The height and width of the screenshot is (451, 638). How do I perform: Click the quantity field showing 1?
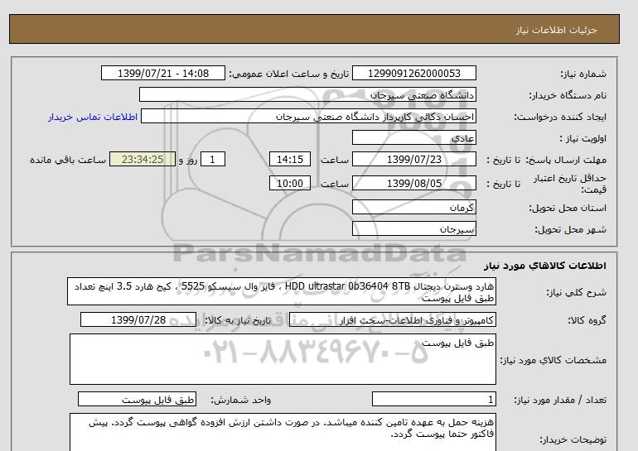point(433,400)
